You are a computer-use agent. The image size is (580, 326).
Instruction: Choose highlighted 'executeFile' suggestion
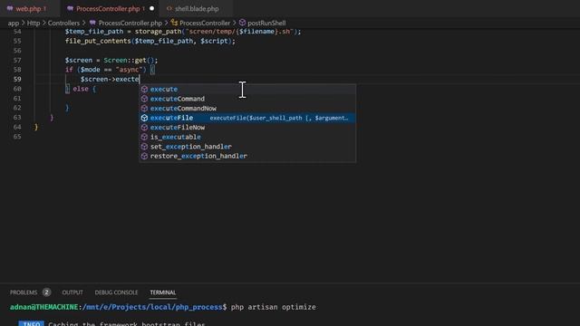pos(247,118)
